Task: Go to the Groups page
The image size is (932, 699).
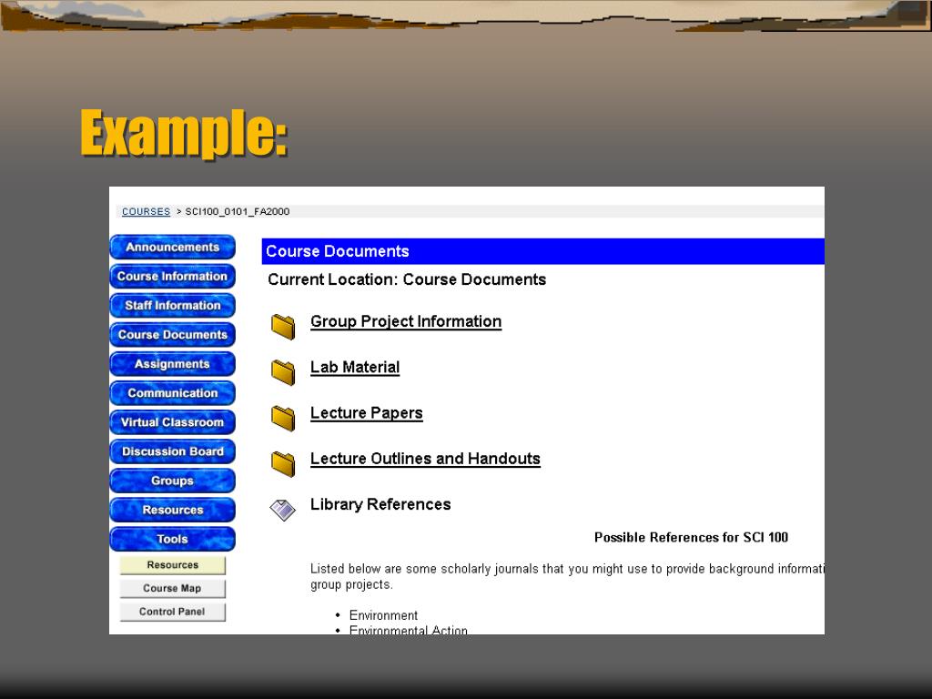Action: click(172, 481)
